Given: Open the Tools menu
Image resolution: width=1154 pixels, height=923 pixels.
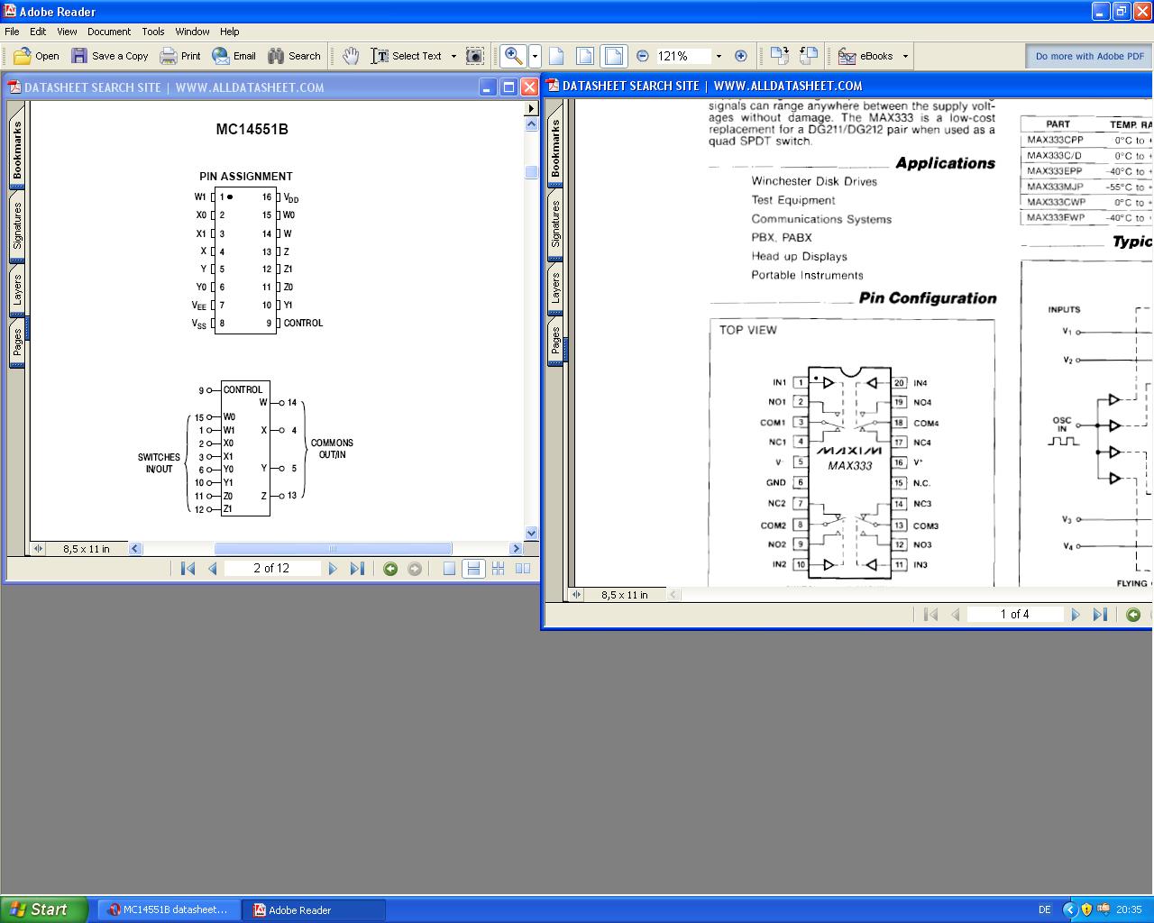Looking at the screenshot, I should (x=153, y=32).
